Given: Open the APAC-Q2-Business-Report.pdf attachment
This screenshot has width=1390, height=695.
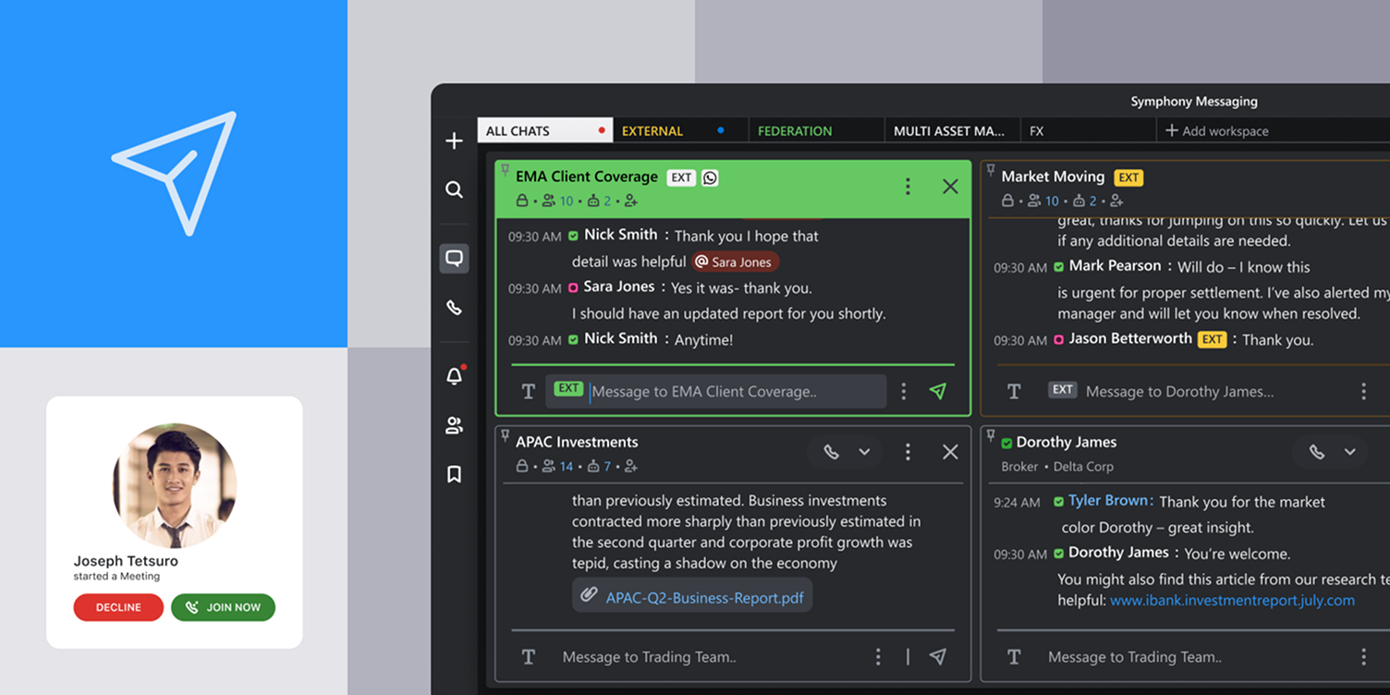Looking at the screenshot, I should pos(691,597).
